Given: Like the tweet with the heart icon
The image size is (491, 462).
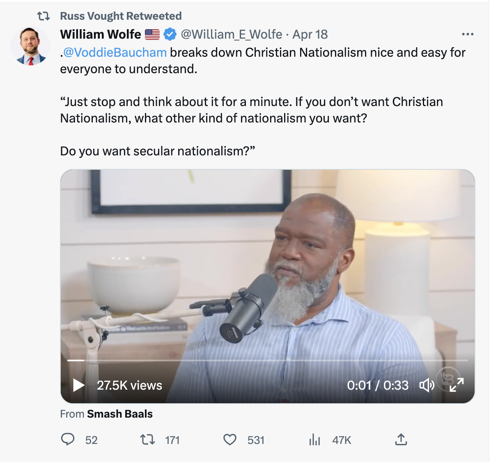Looking at the screenshot, I should pyautogui.click(x=230, y=440).
